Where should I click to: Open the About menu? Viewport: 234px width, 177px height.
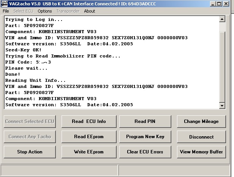(89, 11)
